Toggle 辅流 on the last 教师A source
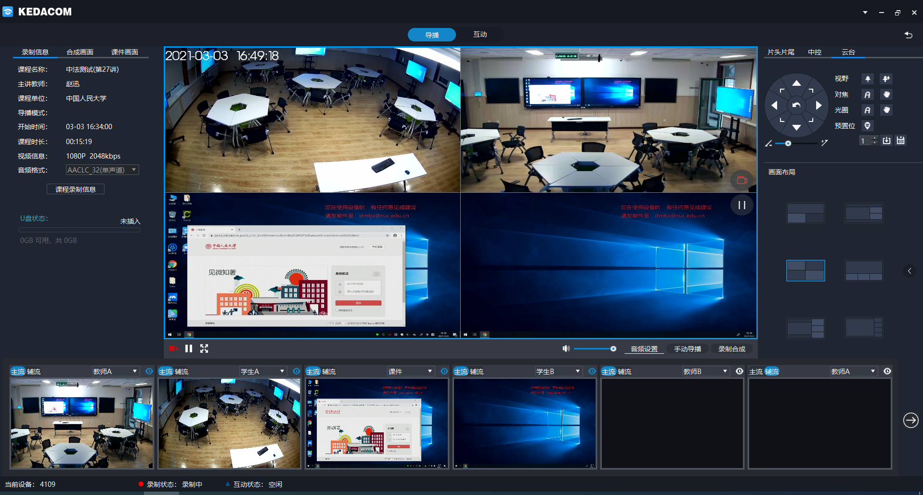Image resolution: width=923 pixels, height=495 pixels. (x=772, y=372)
